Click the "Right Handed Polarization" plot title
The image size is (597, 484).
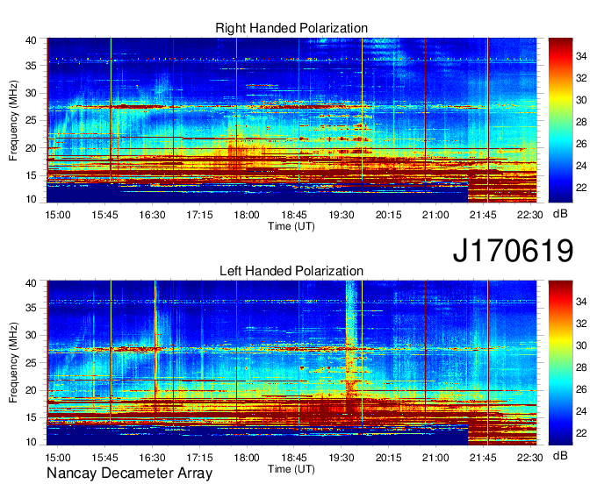[x=291, y=28]
